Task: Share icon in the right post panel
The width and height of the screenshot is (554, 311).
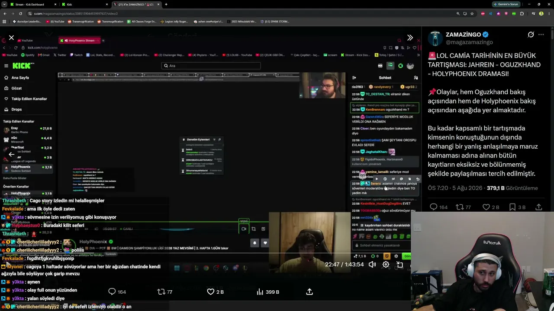Action: pos(539,207)
